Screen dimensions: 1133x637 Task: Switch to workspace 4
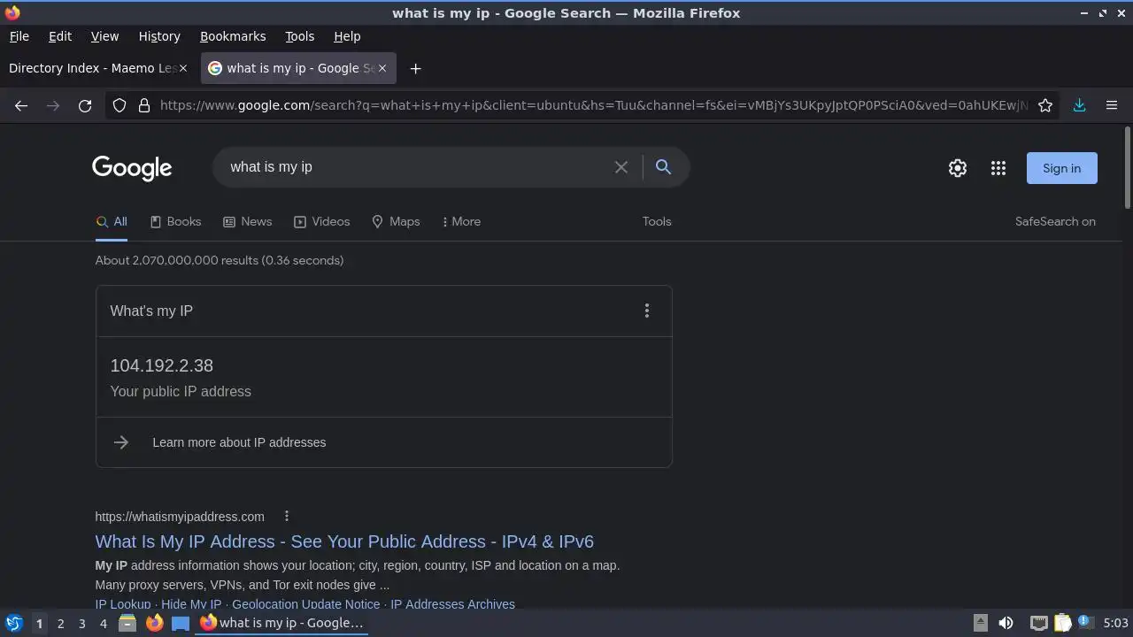103,623
